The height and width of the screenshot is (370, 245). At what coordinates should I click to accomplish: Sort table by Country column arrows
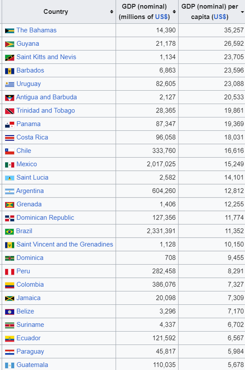[112, 12]
